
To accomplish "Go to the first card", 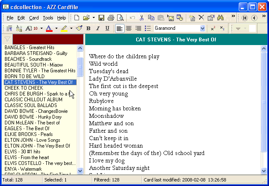I will click(245, 18).
